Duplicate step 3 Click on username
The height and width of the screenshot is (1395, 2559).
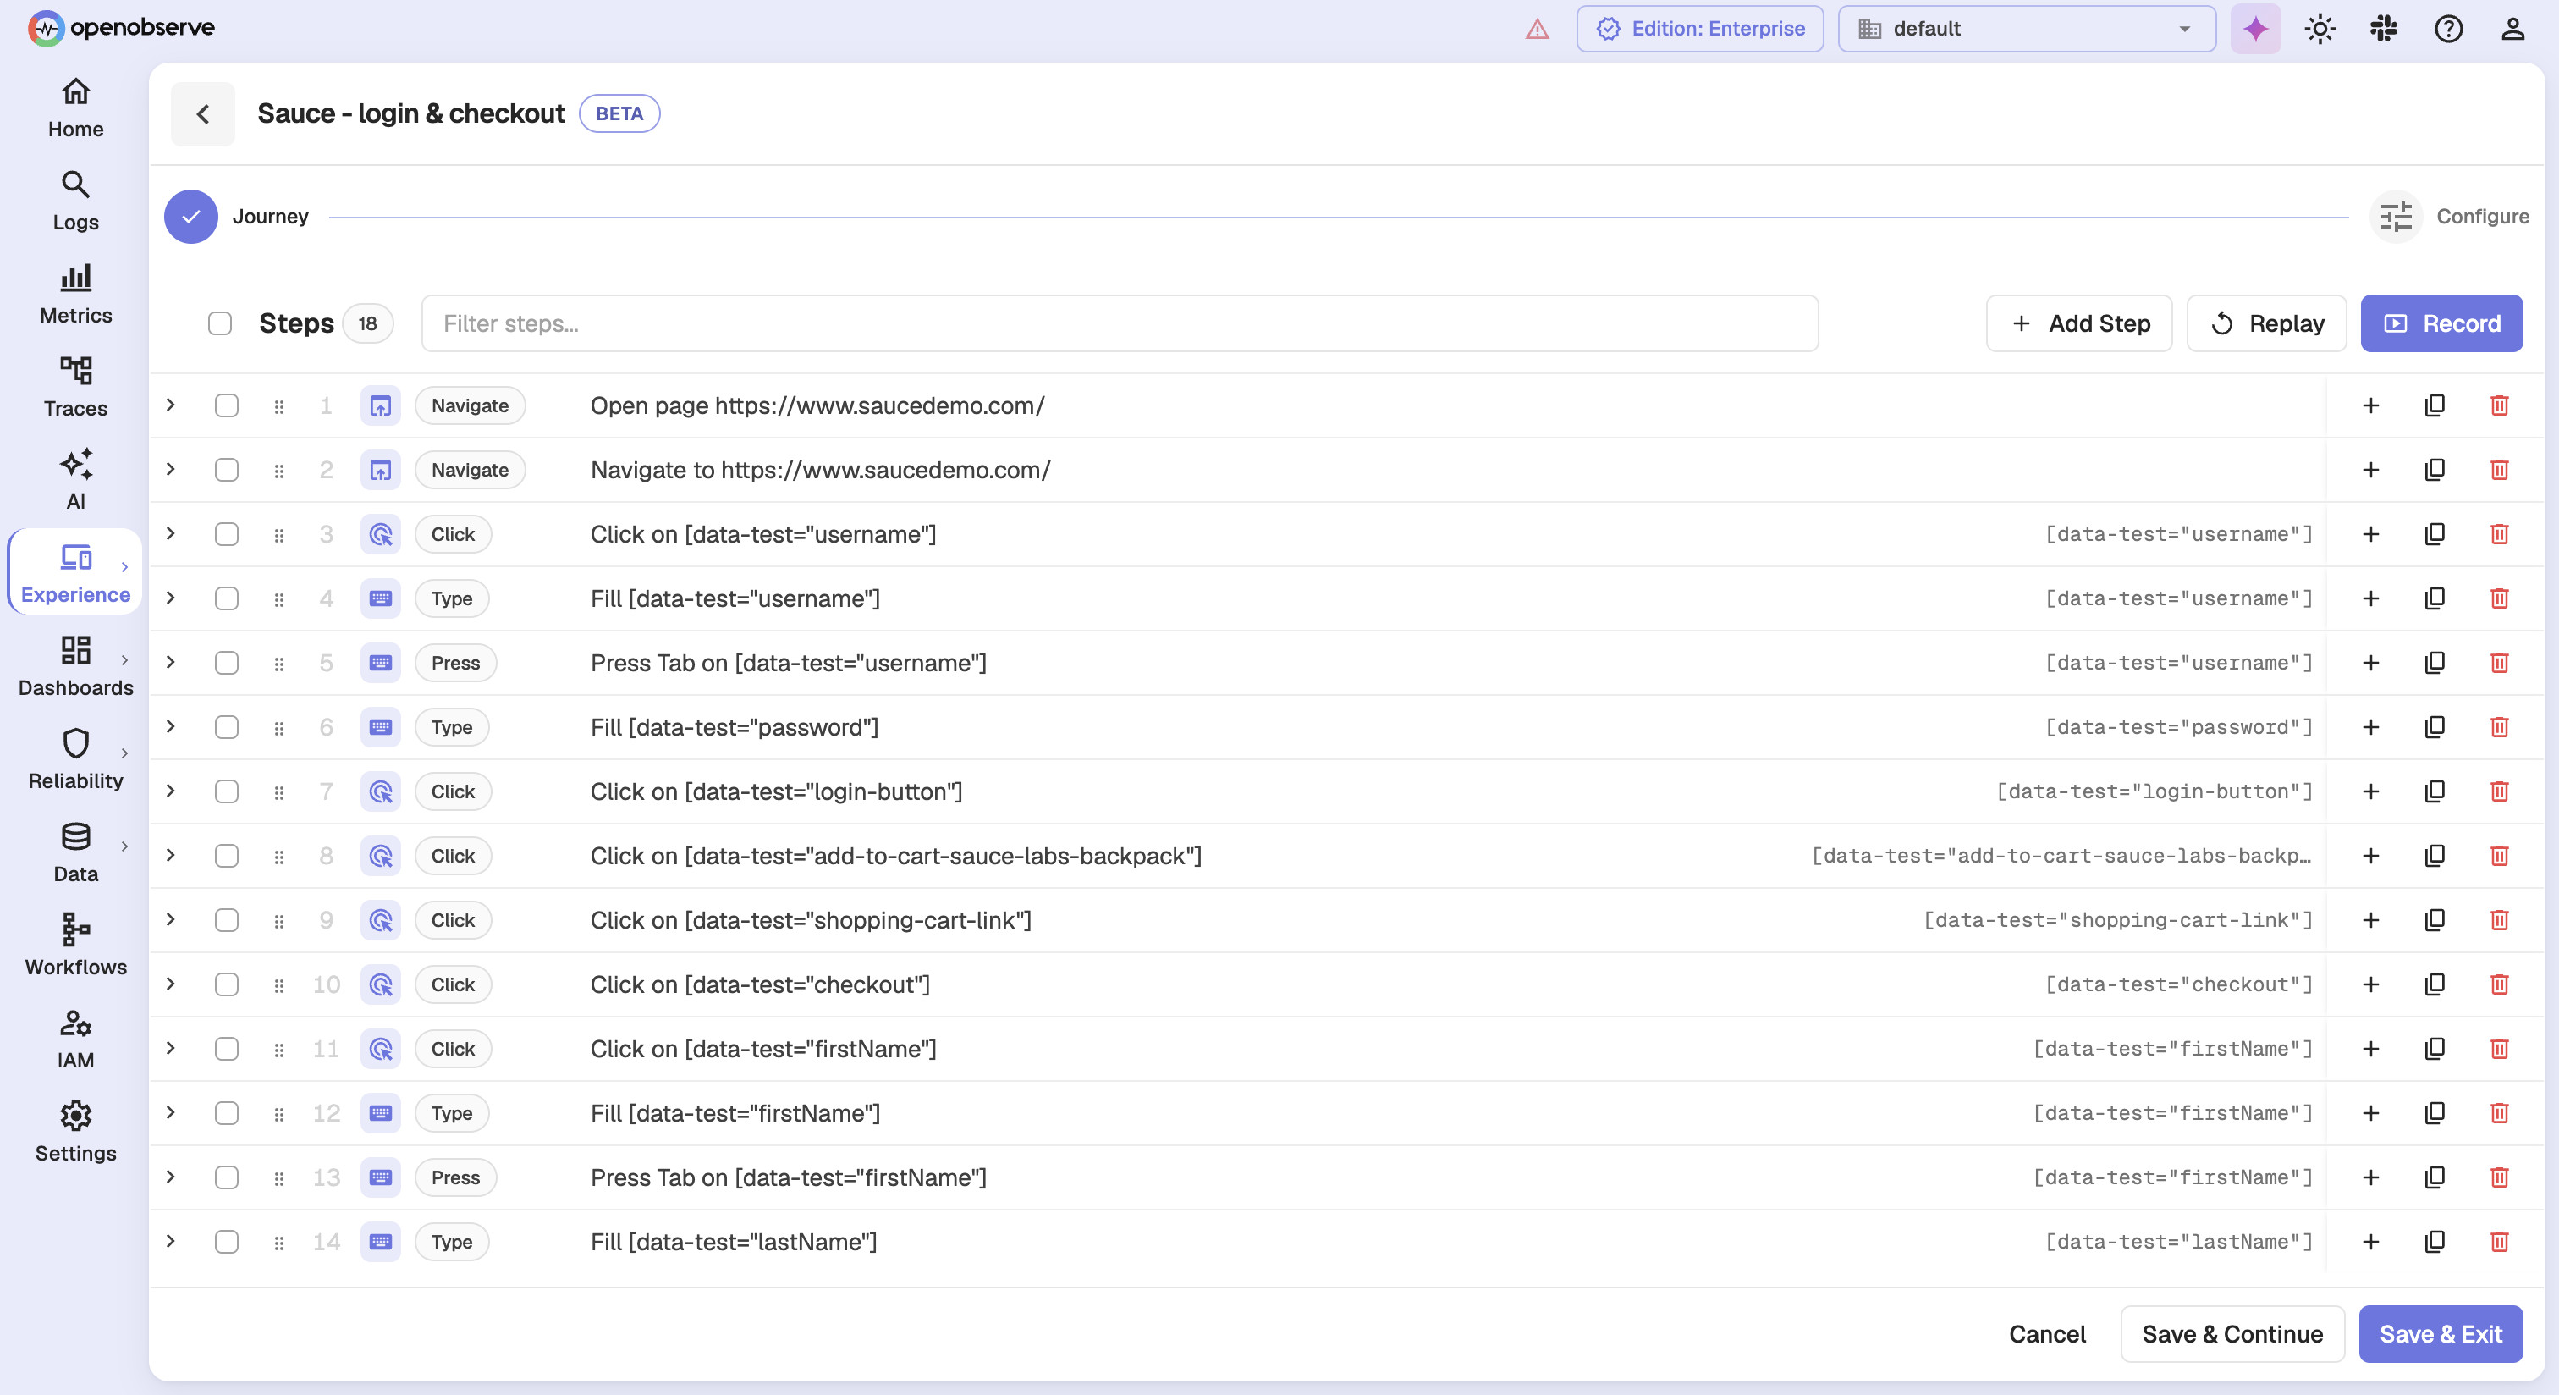click(2435, 533)
